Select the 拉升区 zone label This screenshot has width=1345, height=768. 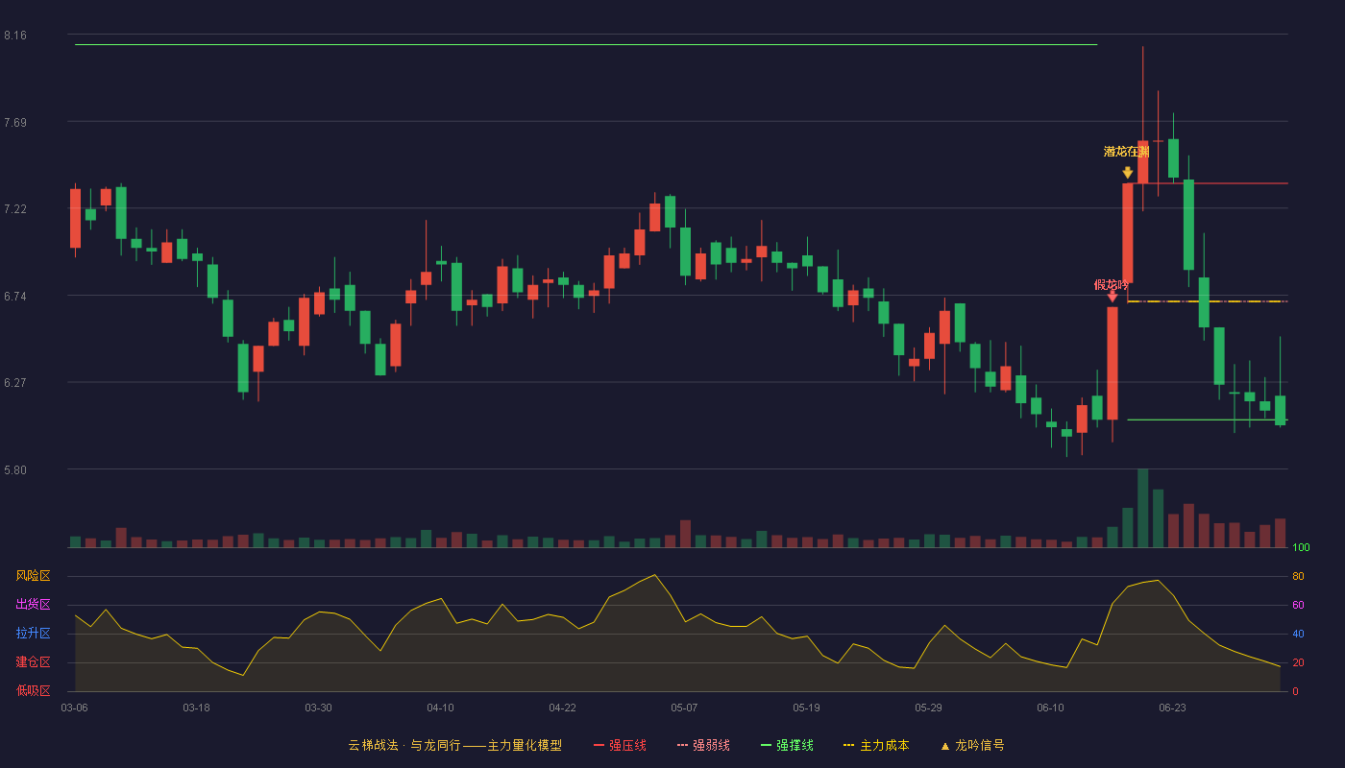(33, 634)
